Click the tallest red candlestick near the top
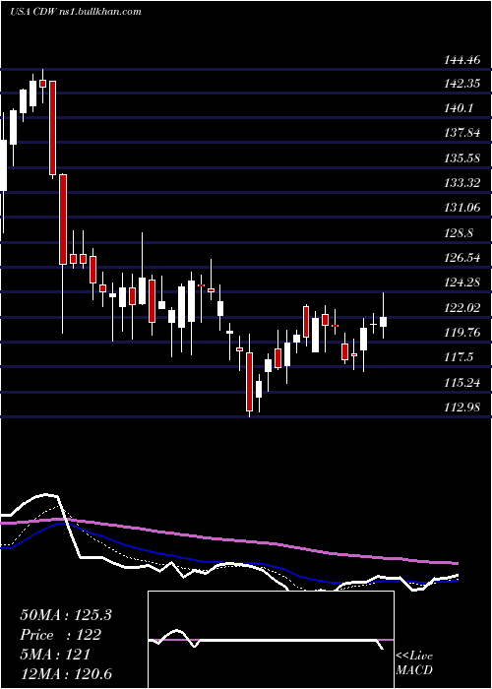This screenshot has height=689, width=492. 53,128
